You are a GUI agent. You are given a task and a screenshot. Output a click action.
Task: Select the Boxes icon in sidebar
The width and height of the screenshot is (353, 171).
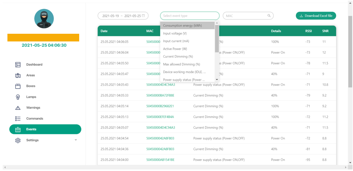[18, 86]
